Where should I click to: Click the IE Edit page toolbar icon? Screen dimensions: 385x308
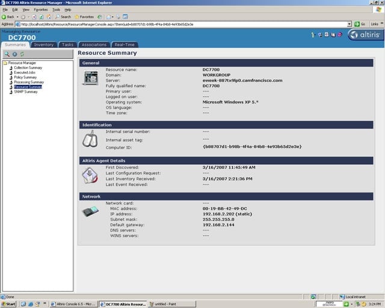coord(126,17)
